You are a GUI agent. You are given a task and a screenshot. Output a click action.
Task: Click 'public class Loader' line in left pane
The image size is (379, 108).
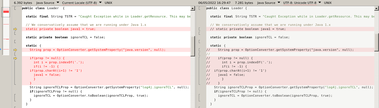click(x=43, y=8)
